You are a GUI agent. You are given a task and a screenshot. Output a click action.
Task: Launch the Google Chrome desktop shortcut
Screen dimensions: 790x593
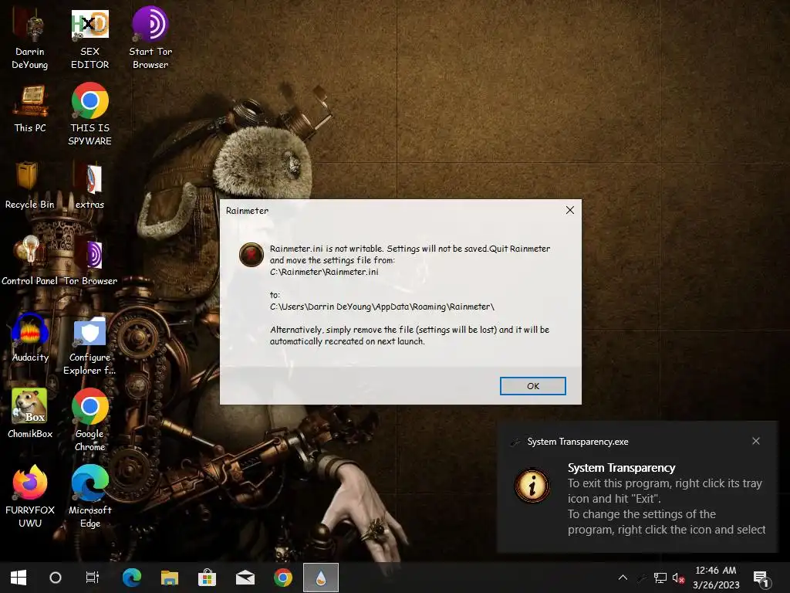(x=89, y=420)
